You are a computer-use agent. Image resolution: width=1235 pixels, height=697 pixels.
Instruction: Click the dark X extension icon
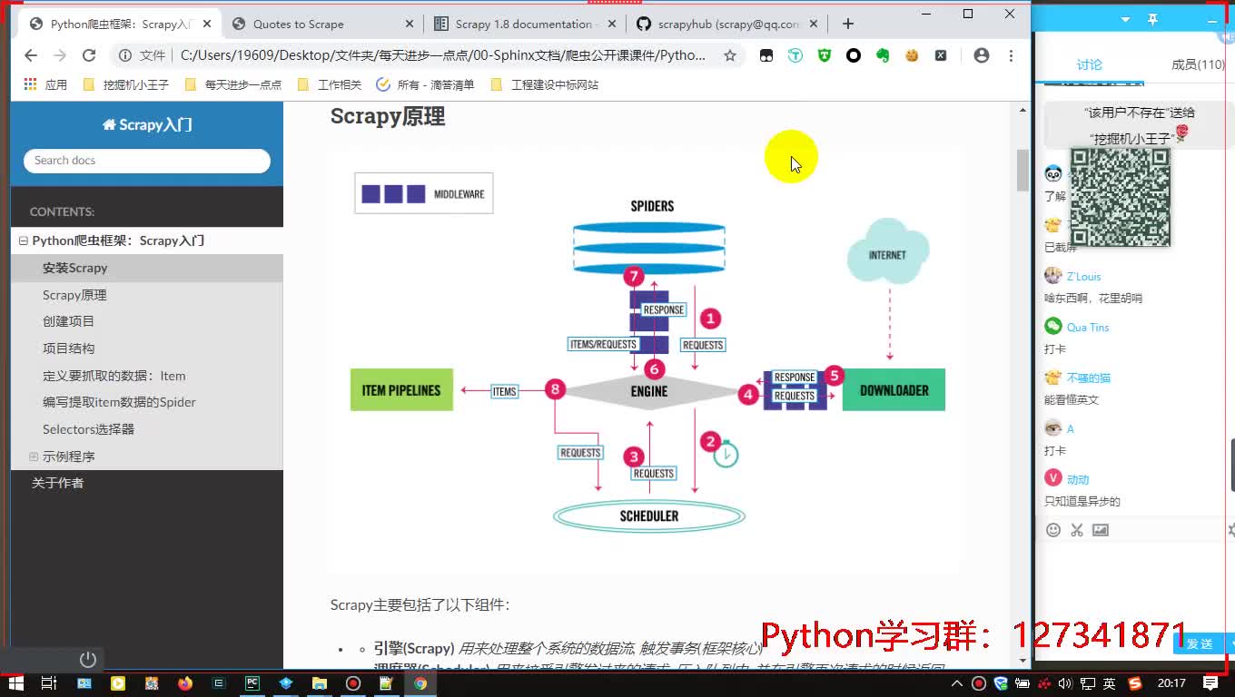point(941,55)
